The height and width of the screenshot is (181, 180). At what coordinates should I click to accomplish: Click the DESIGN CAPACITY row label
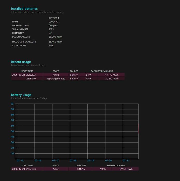(x=21, y=37)
